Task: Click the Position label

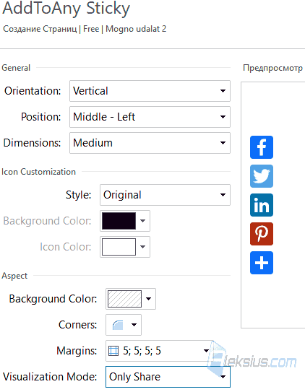Action: [40, 117]
